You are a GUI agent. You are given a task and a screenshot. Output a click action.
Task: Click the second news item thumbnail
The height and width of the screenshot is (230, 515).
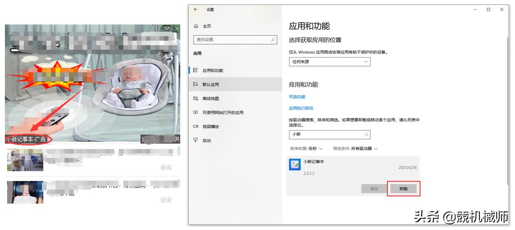pos(25,192)
